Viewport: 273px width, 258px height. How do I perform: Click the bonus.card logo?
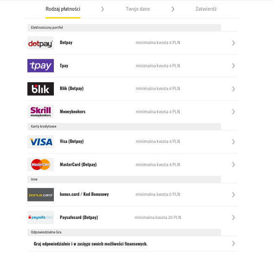coord(40,195)
